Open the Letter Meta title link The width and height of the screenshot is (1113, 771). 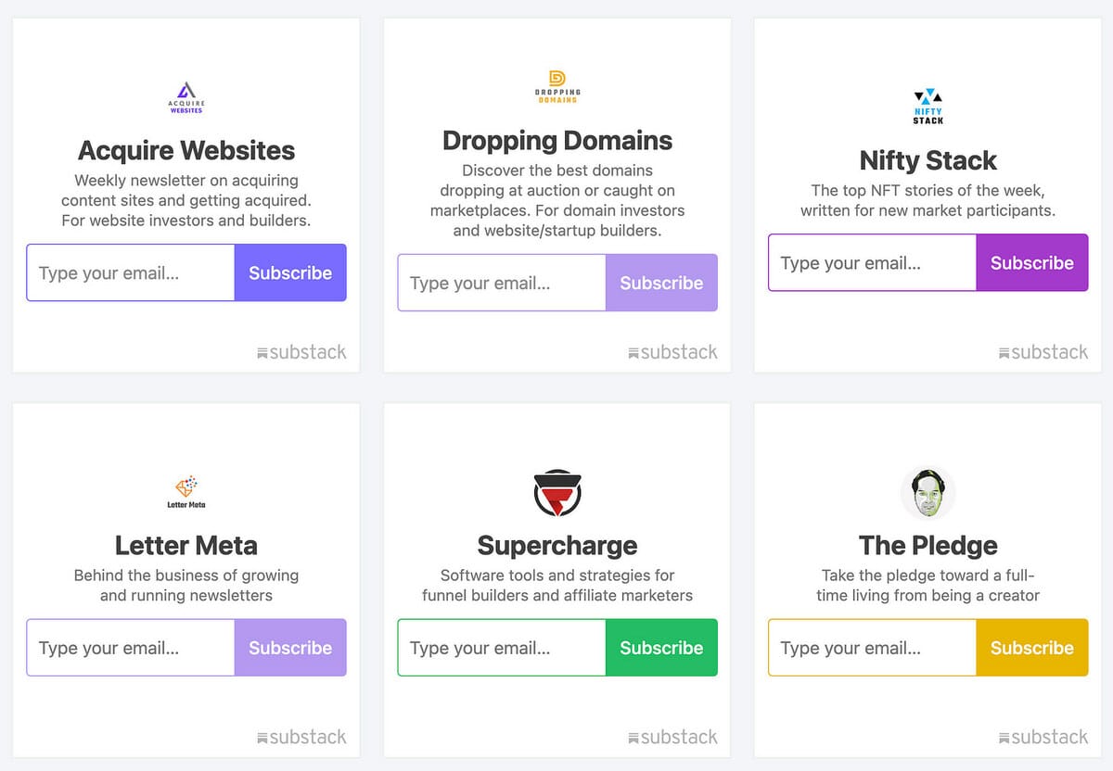pyautogui.click(x=185, y=545)
